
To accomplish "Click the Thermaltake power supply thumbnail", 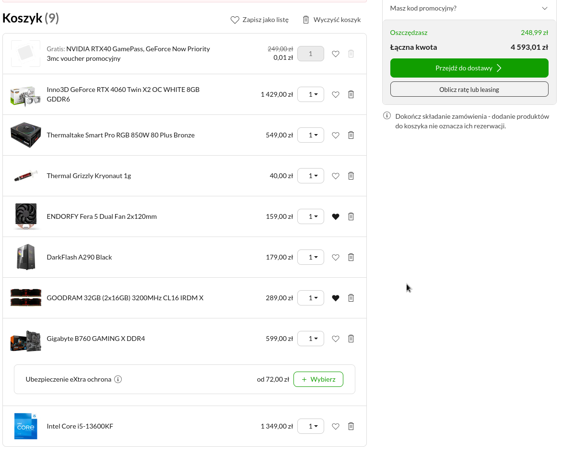I will click(x=25, y=135).
